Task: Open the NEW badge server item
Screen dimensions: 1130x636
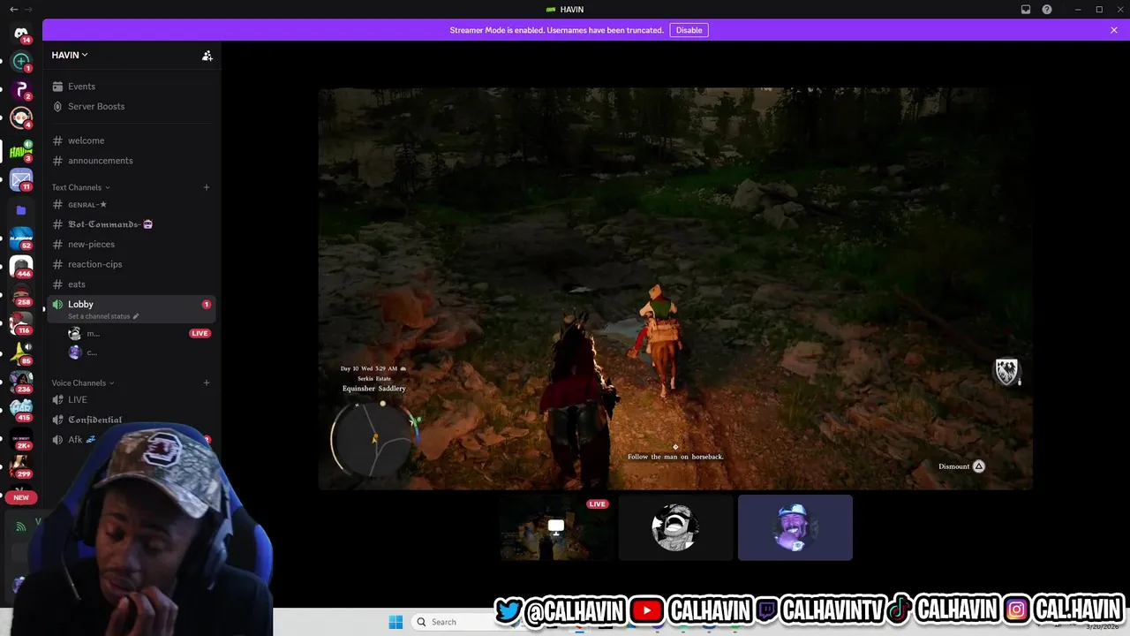Action: [x=21, y=497]
